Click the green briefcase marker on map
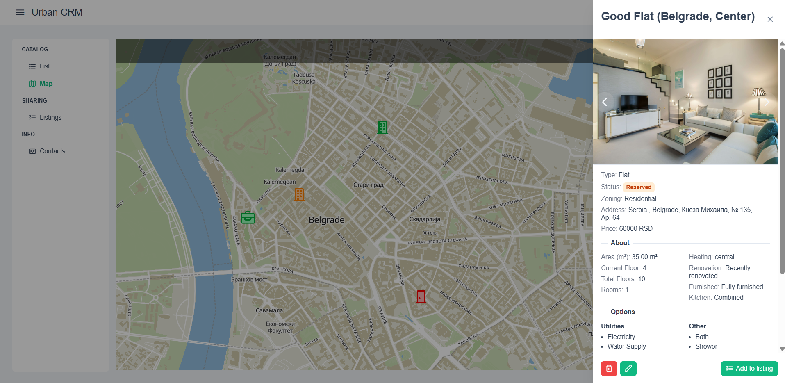The width and height of the screenshot is (785, 383). pyautogui.click(x=248, y=217)
